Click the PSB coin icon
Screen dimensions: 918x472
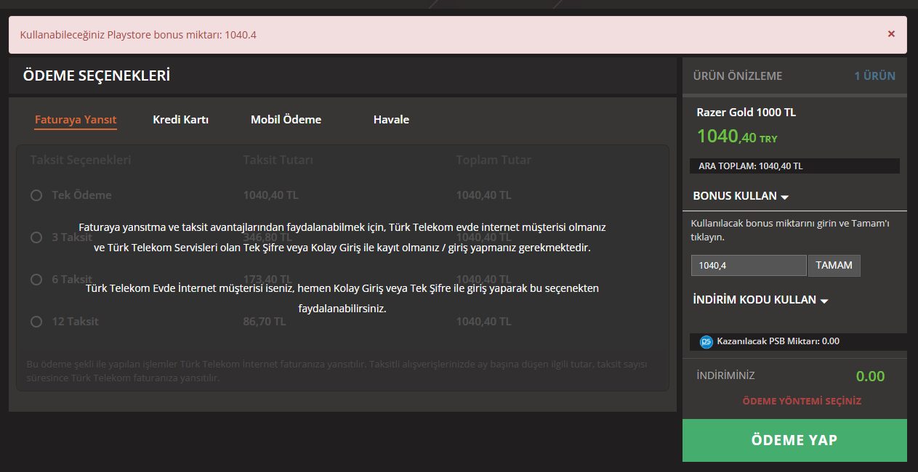706,341
